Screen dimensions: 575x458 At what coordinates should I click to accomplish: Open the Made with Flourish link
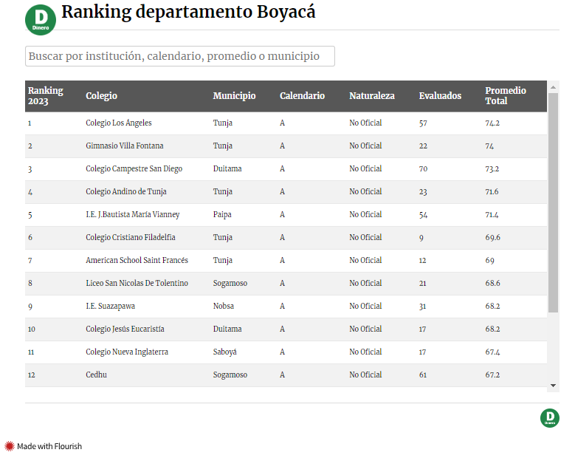pos(49,446)
